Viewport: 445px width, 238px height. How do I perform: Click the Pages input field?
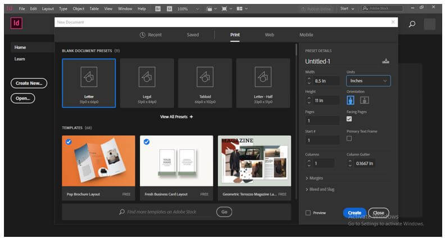[322, 121]
